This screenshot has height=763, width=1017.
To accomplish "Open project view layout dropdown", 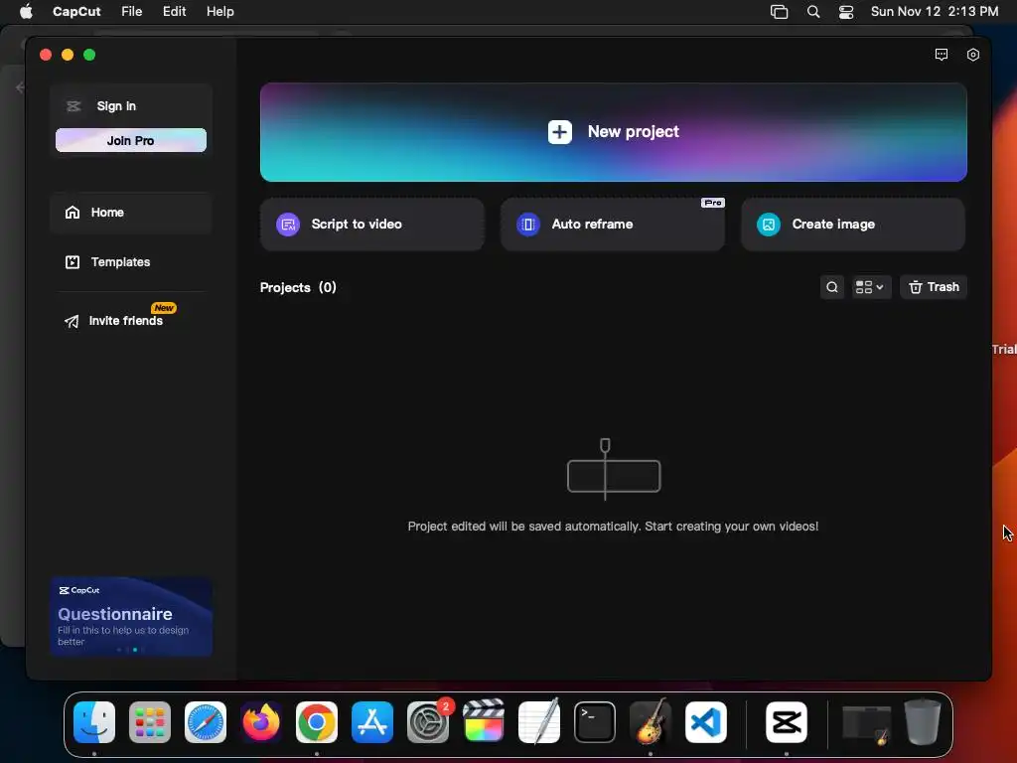I will click(x=870, y=287).
